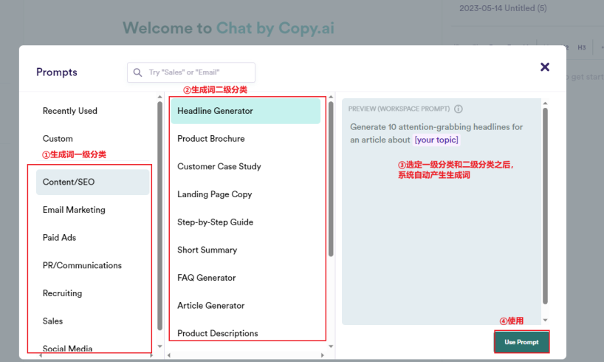Screen dimensions: 604x362
Task: Click the Use Prompt button
Action: point(521,342)
